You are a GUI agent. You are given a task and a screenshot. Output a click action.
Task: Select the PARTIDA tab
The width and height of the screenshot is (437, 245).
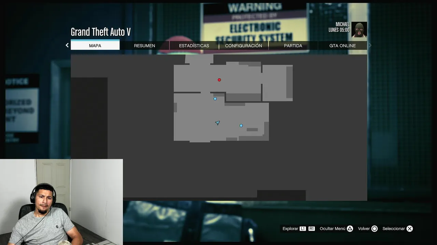click(293, 46)
